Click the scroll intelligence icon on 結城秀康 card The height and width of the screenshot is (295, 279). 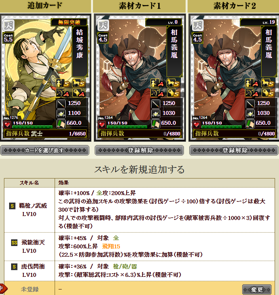pyautogui.click(x=61, y=124)
